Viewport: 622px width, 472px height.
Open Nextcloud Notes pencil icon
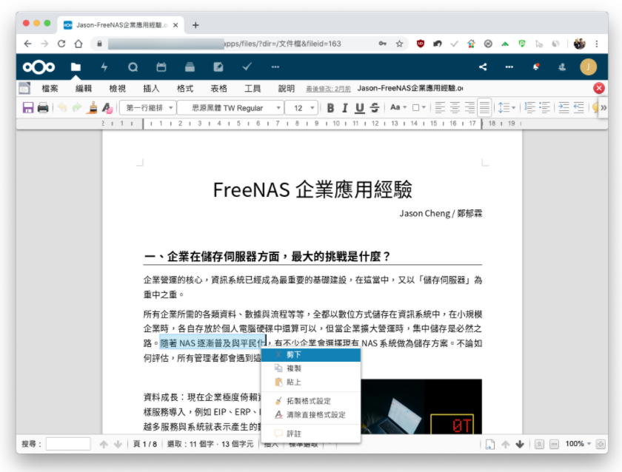pos(218,67)
